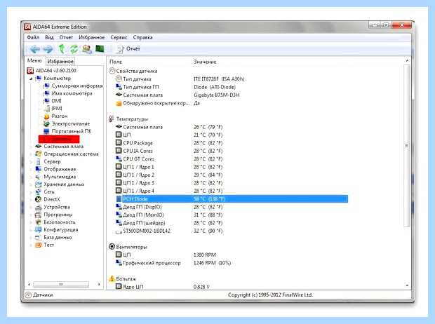Expand the Операционная система node
435x324 pixels.
click(30, 154)
